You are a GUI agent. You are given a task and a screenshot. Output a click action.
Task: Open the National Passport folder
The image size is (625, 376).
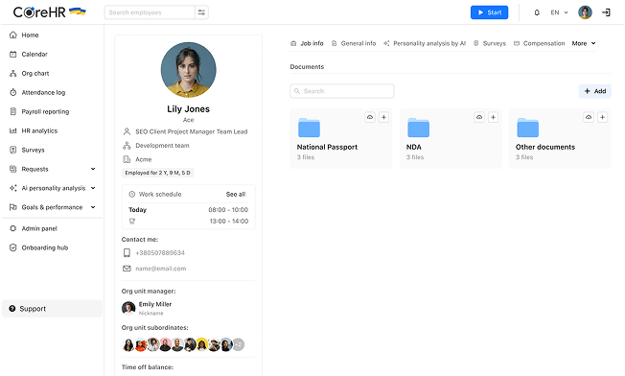(341, 138)
